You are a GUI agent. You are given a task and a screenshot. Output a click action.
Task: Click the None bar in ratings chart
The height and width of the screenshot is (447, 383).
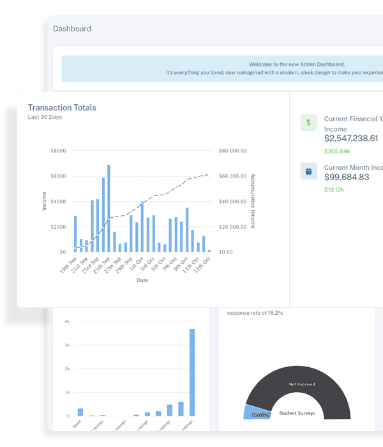80,413
